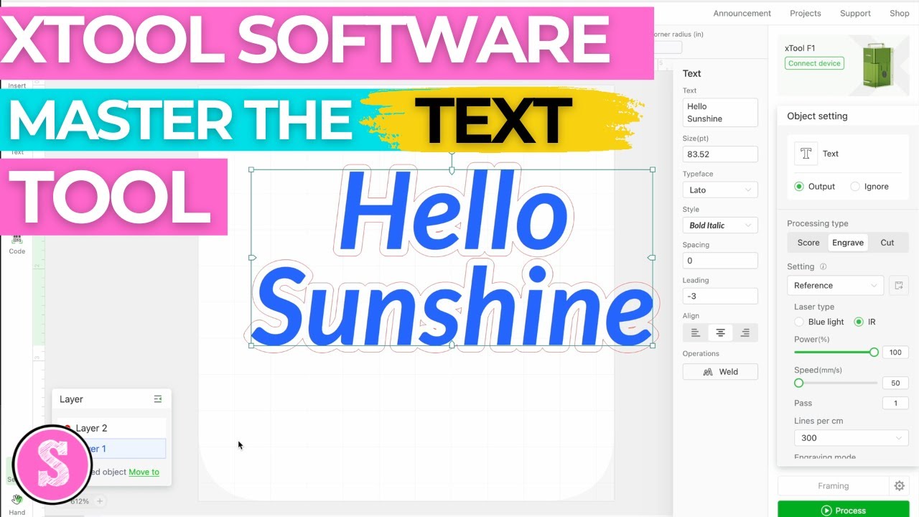
Task: Click the Corner radius input field
Action: tap(666, 47)
